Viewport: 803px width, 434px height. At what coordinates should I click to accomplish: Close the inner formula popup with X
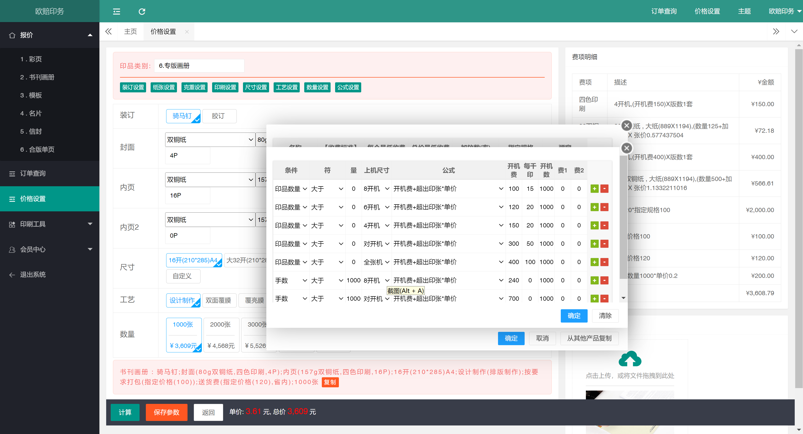coord(626,148)
